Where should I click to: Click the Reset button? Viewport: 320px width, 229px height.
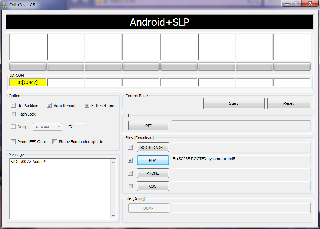point(288,103)
